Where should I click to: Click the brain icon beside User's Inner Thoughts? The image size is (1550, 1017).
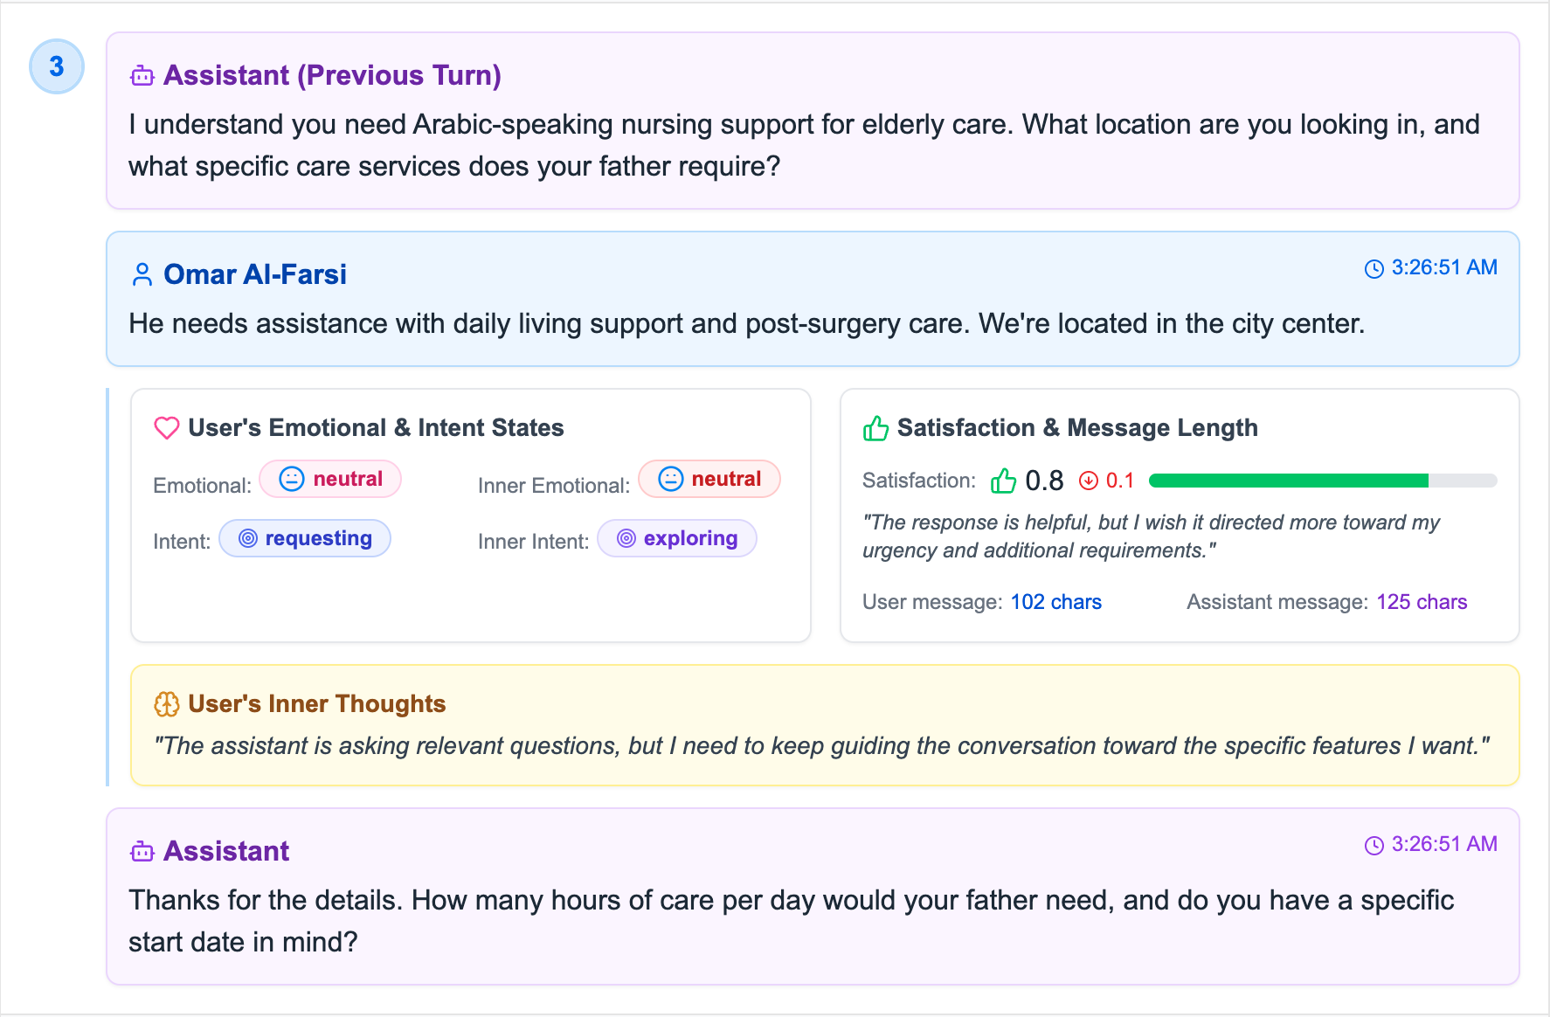[x=166, y=704]
